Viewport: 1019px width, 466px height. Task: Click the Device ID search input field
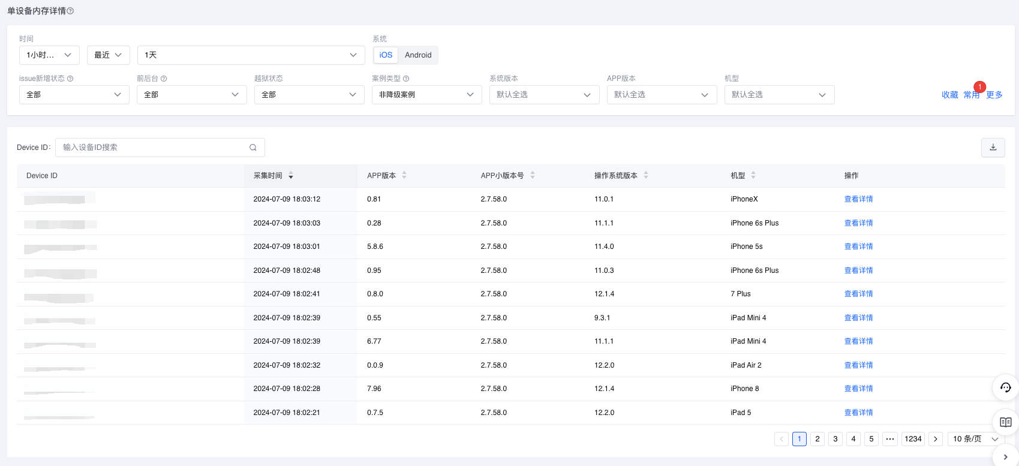pos(160,148)
